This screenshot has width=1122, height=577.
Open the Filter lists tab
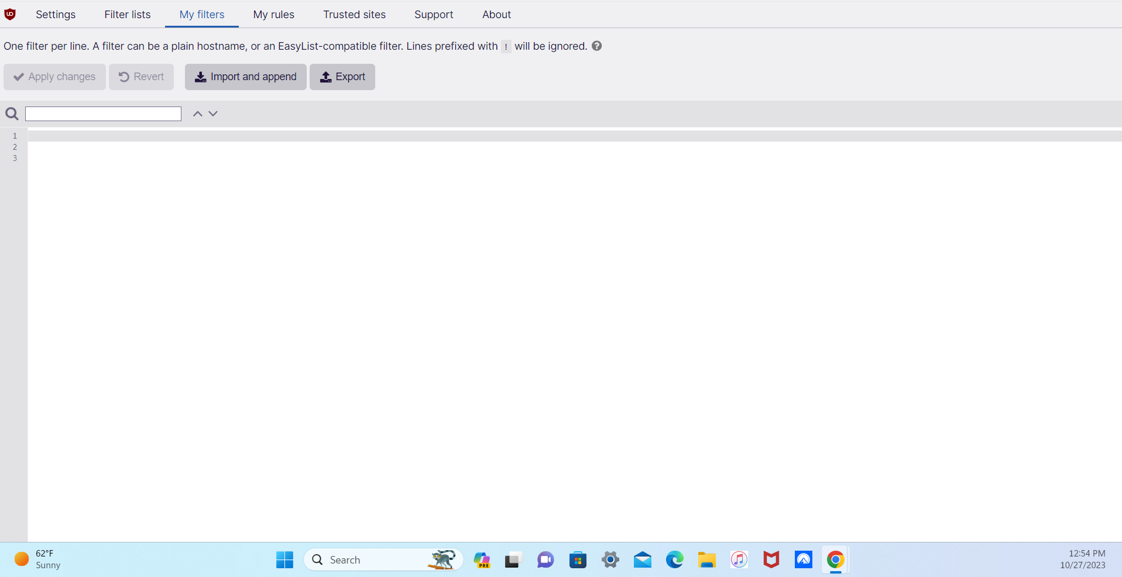tap(127, 15)
